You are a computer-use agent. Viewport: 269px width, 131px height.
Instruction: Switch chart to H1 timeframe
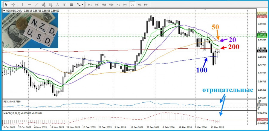[118, 4]
